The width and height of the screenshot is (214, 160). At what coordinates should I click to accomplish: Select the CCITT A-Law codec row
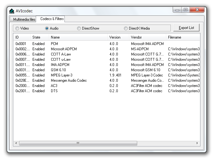(x=107, y=54)
